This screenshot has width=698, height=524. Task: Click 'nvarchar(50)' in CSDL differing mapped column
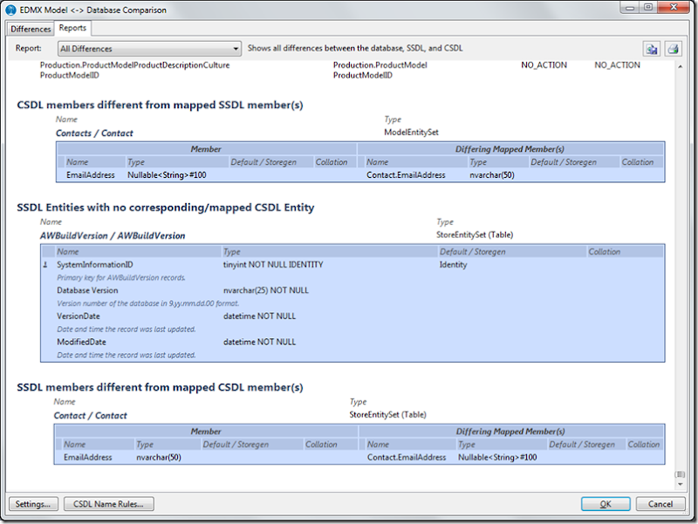point(492,175)
